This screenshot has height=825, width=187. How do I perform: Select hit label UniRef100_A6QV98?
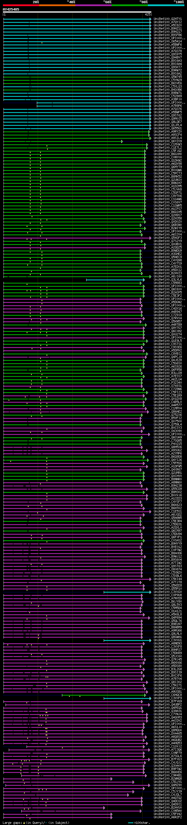coord(167,164)
